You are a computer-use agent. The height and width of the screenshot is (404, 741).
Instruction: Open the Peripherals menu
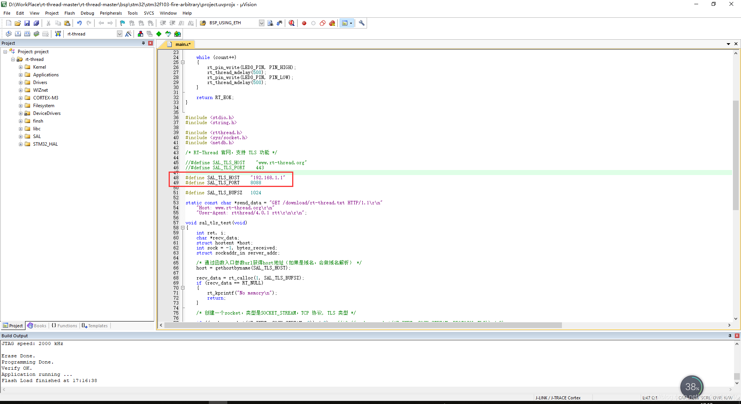point(111,13)
